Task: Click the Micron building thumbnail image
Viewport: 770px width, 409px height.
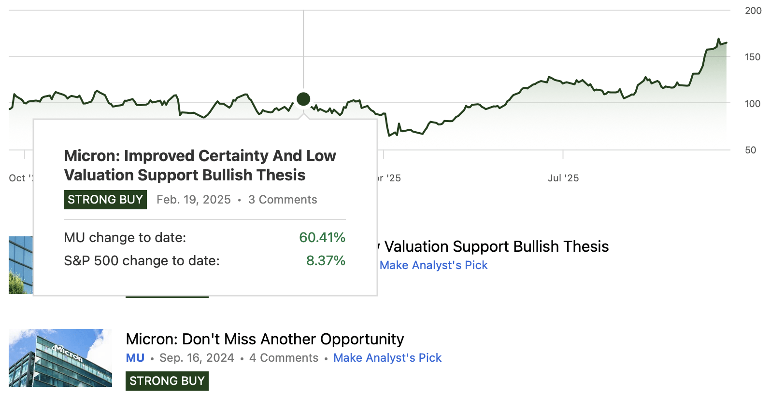Action: click(x=59, y=357)
